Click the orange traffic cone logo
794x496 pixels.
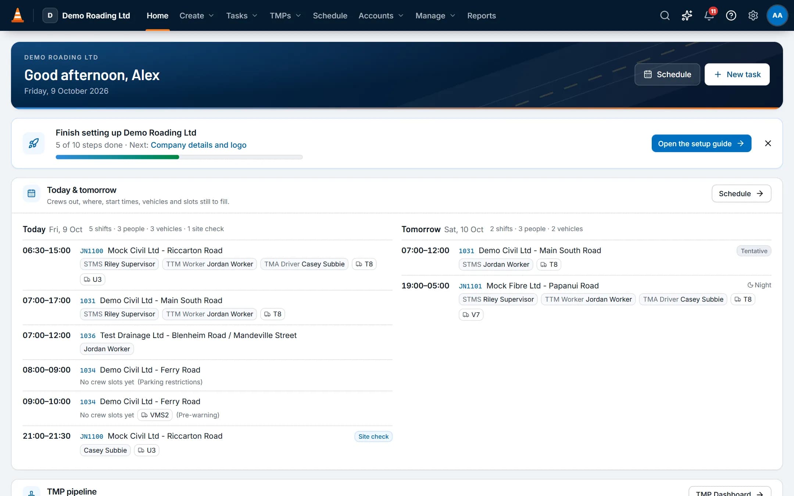(x=17, y=15)
